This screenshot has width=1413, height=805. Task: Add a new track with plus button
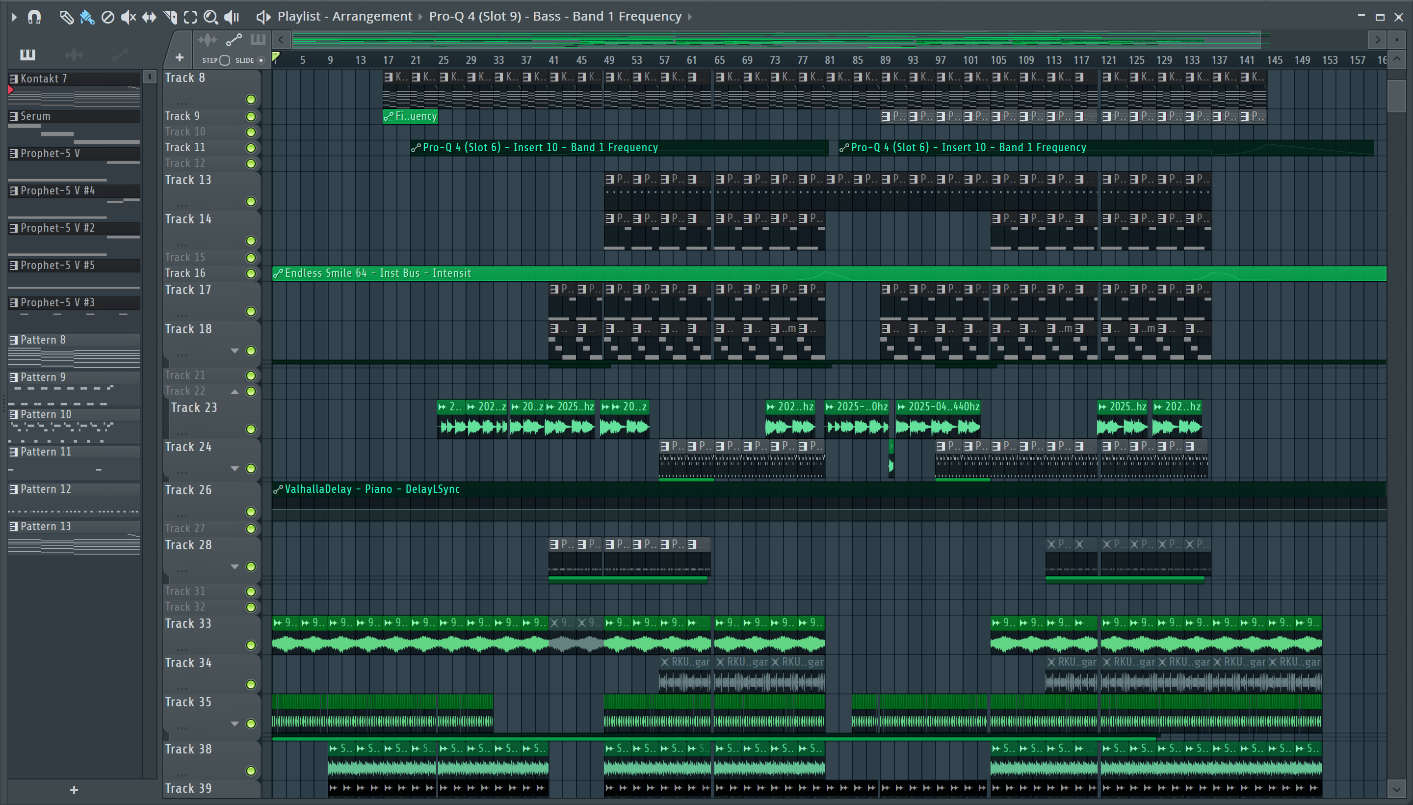click(x=179, y=57)
